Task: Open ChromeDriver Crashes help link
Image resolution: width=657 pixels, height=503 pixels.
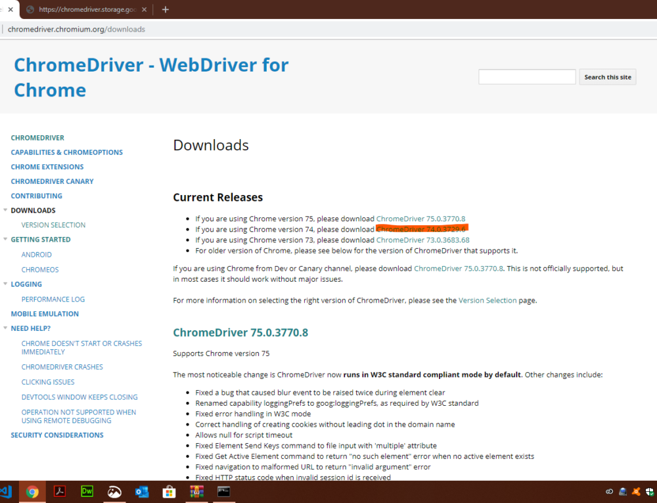Action: point(62,367)
